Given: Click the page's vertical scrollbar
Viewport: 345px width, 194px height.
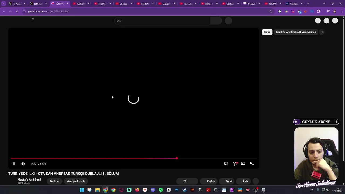Looking at the screenshot, I should [343, 90].
